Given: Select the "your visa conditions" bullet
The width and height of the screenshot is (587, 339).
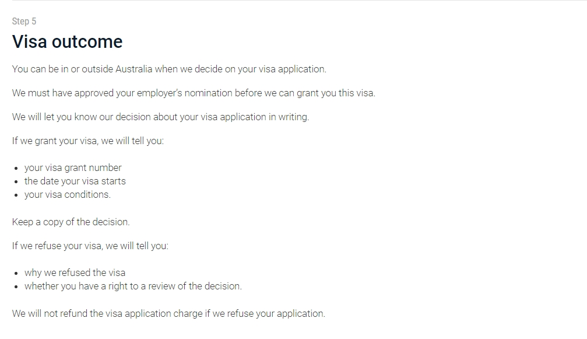Looking at the screenshot, I should click(x=67, y=194).
